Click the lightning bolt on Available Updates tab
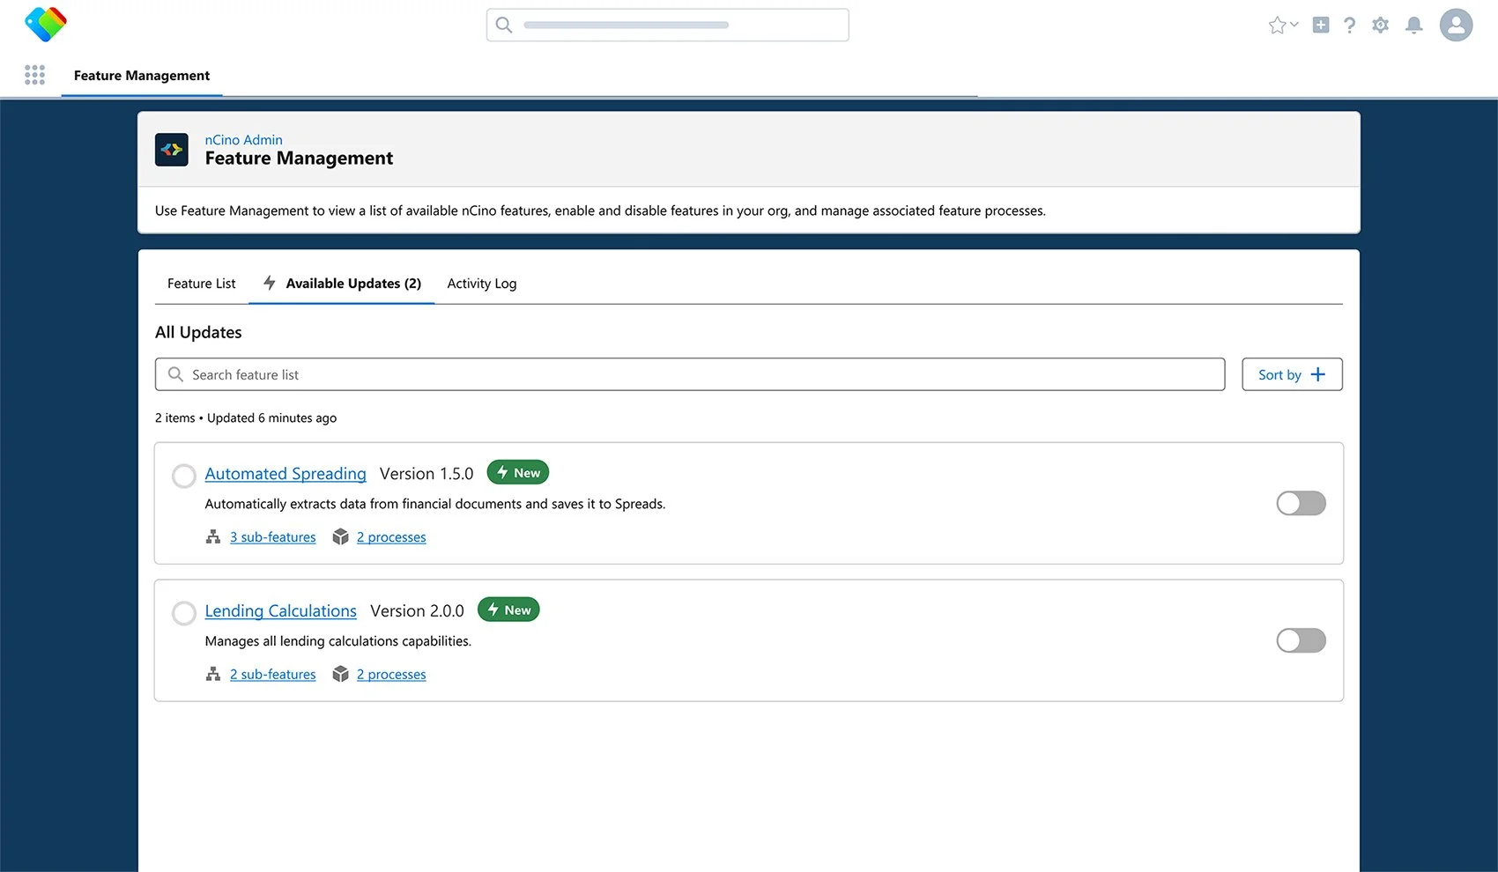The height and width of the screenshot is (872, 1498). [x=270, y=283]
